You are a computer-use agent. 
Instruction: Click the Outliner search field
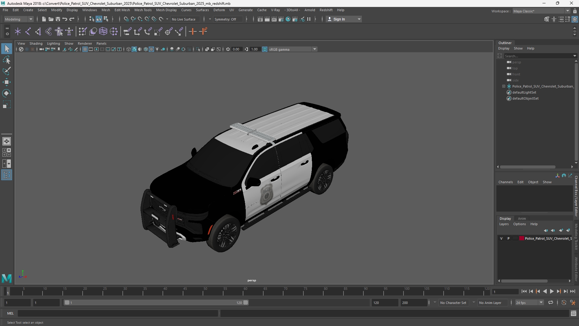(x=540, y=56)
